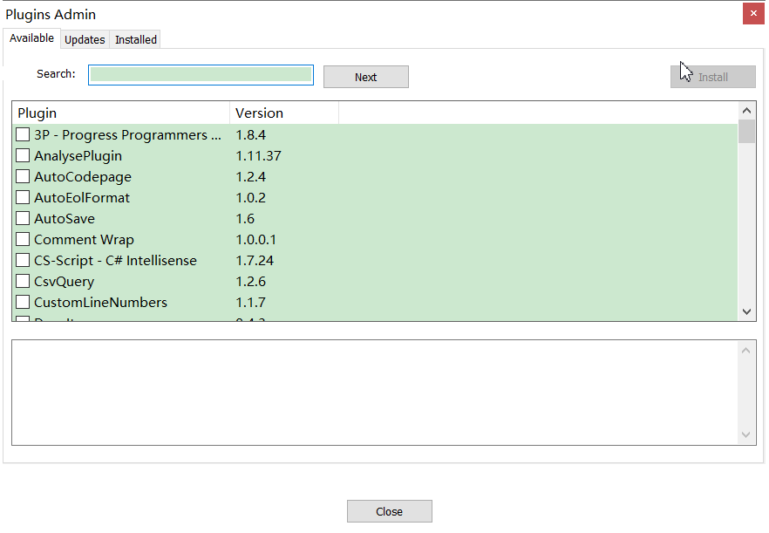Check the AnalysePlugin checkbox
Screen dimensions: 769x533
pos(22,155)
